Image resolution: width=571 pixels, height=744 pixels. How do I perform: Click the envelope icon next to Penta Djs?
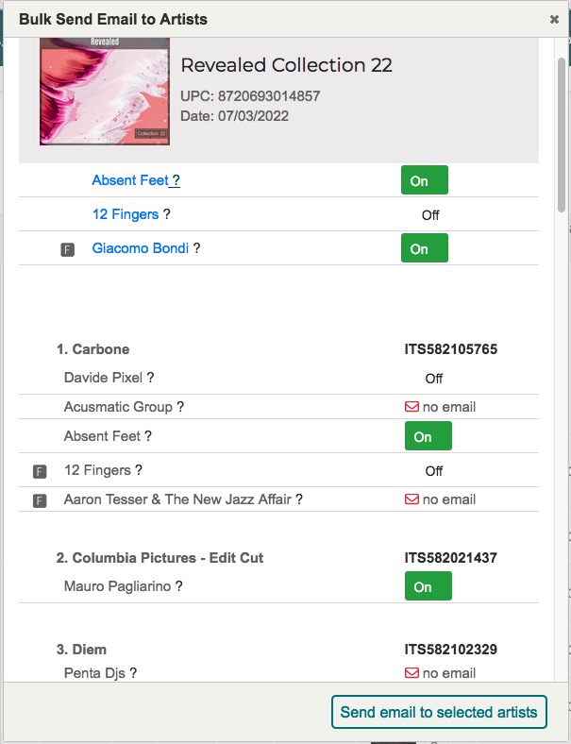tap(411, 673)
